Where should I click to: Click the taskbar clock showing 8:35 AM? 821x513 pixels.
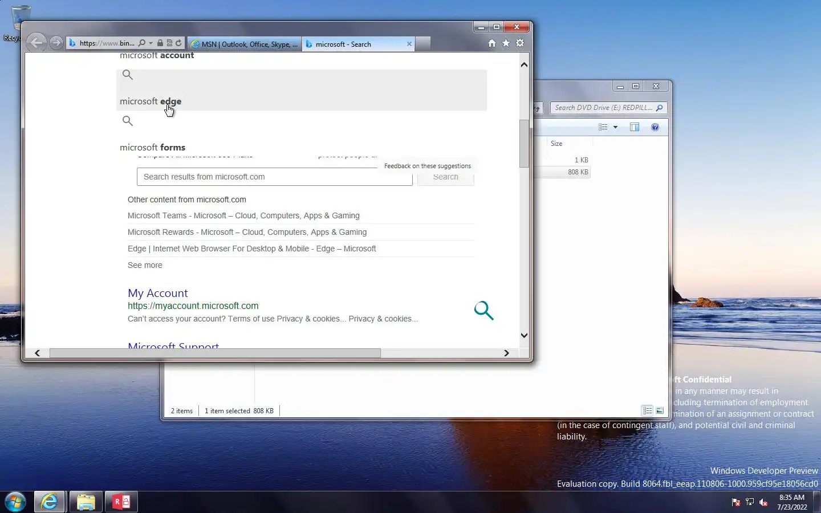click(792, 502)
